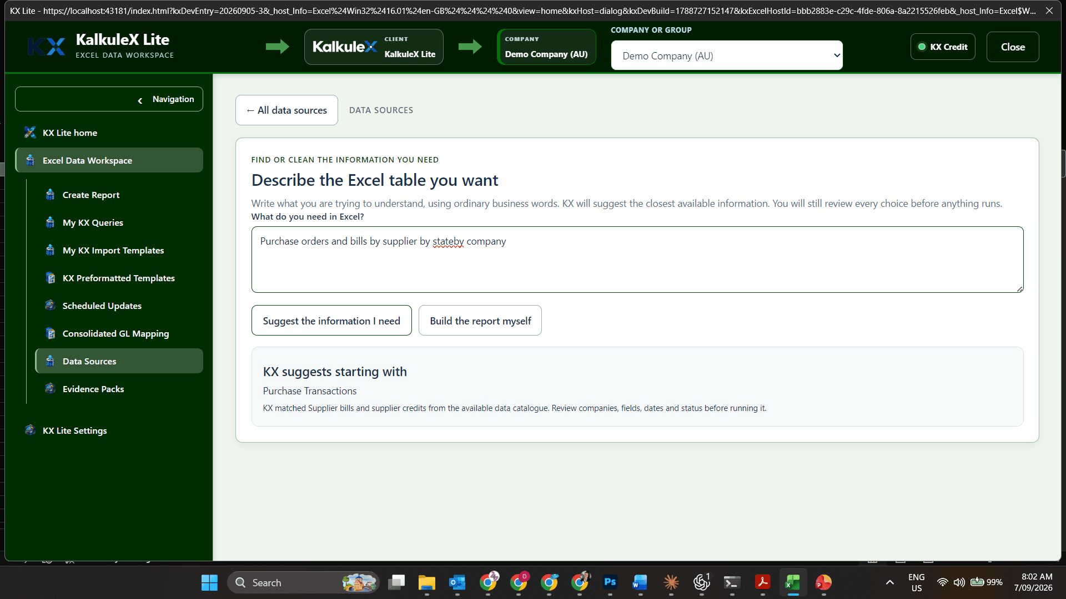
Task: Open Word from the taskbar
Action: pos(640,582)
